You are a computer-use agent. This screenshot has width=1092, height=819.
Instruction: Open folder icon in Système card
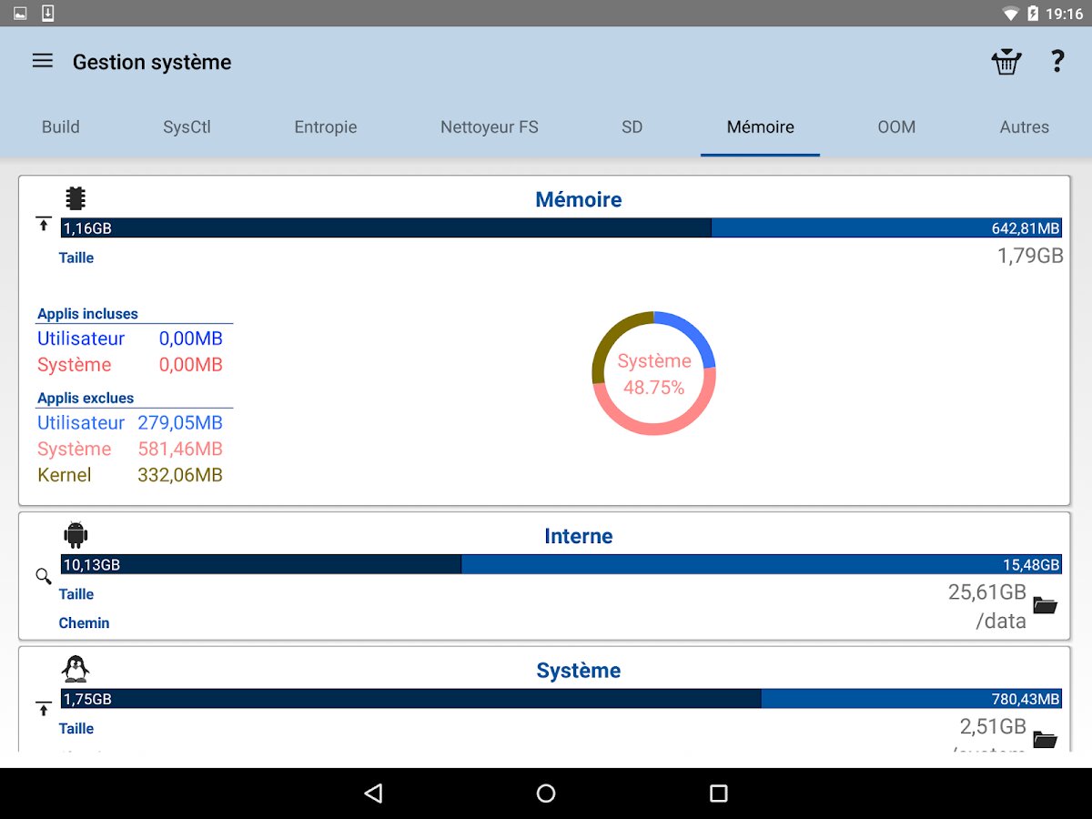(1045, 739)
